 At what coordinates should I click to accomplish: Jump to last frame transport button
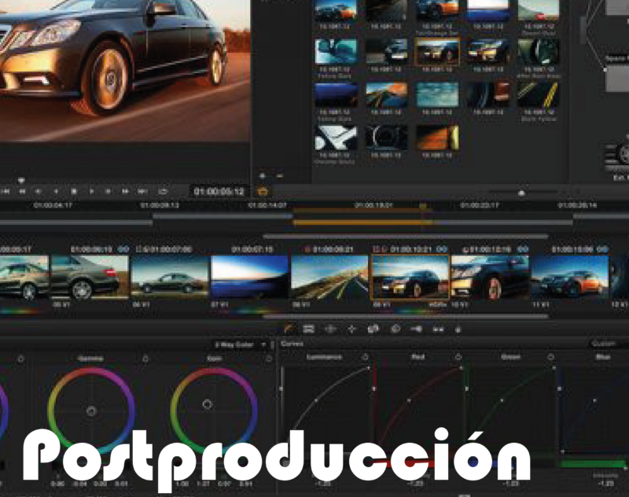(143, 192)
